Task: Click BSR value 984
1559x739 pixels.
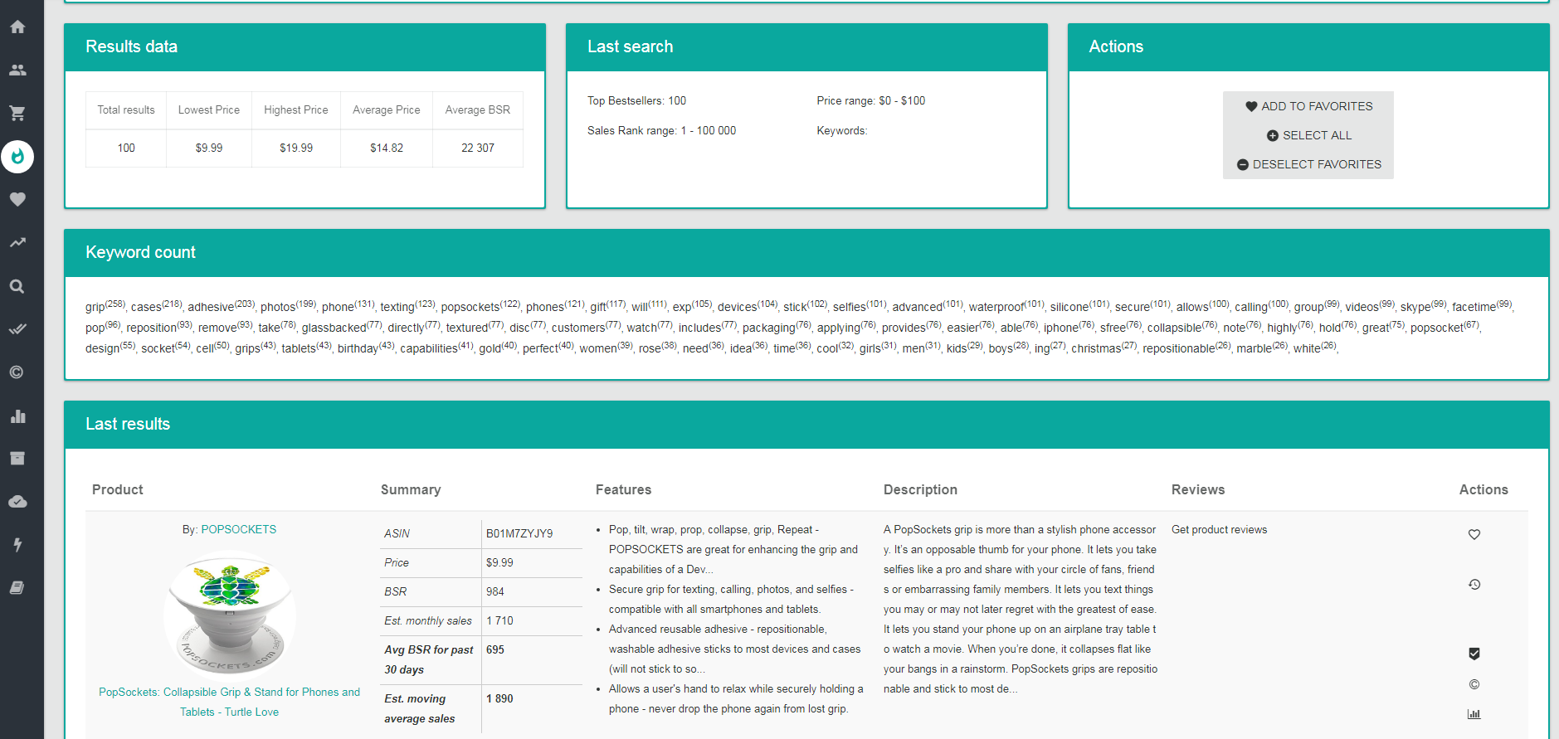Action: (x=495, y=591)
